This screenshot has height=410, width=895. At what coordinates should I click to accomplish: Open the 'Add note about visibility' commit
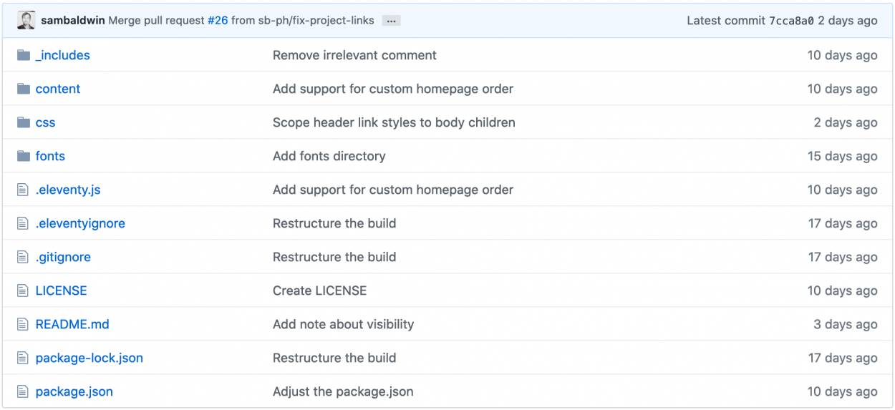[344, 324]
